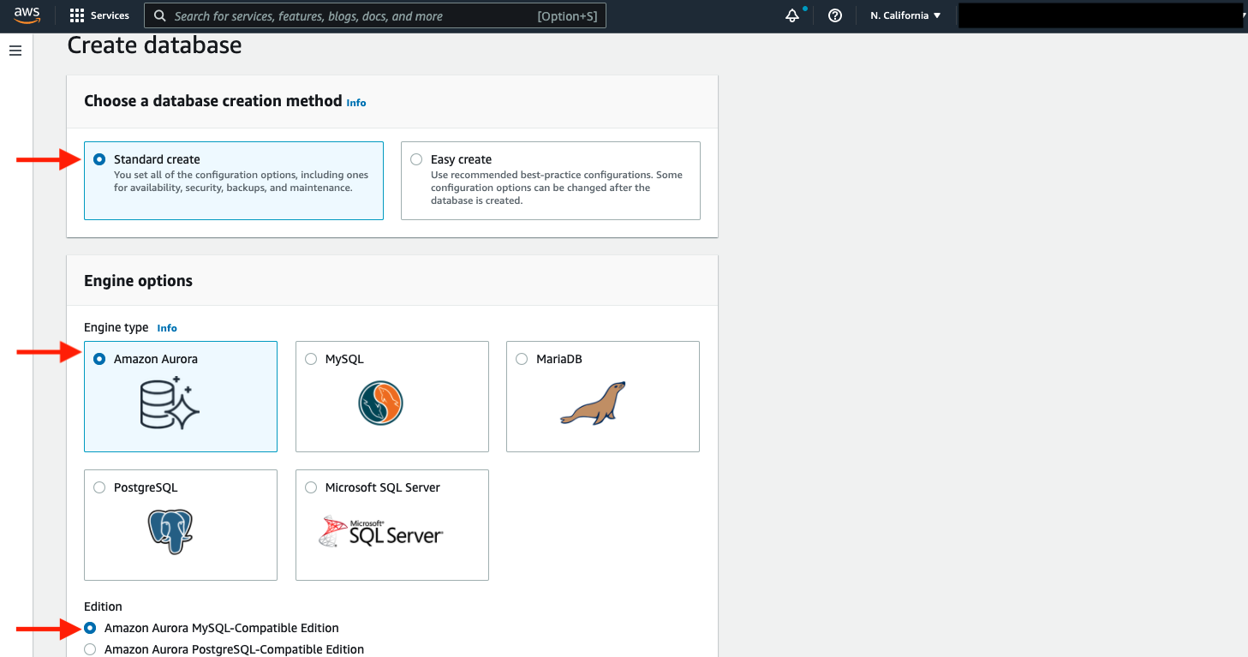Click the Create database heading
This screenshot has width=1248, height=657.
[154, 45]
